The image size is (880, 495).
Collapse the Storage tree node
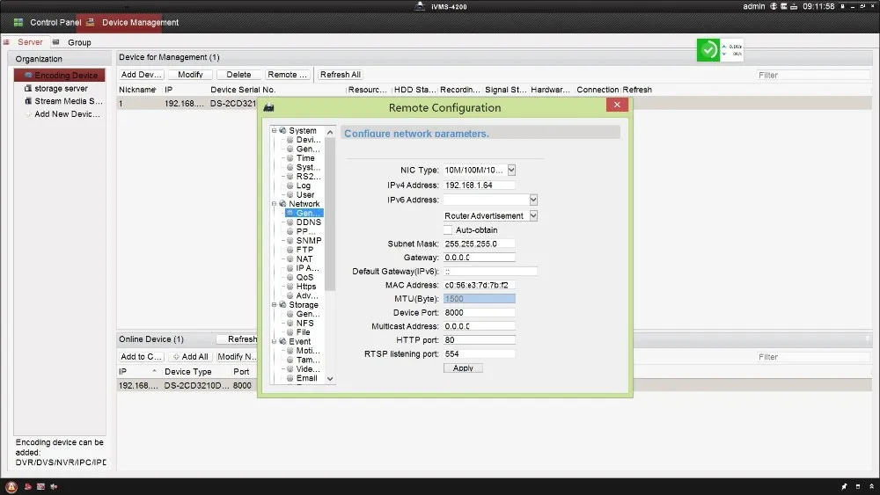(274, 305)
